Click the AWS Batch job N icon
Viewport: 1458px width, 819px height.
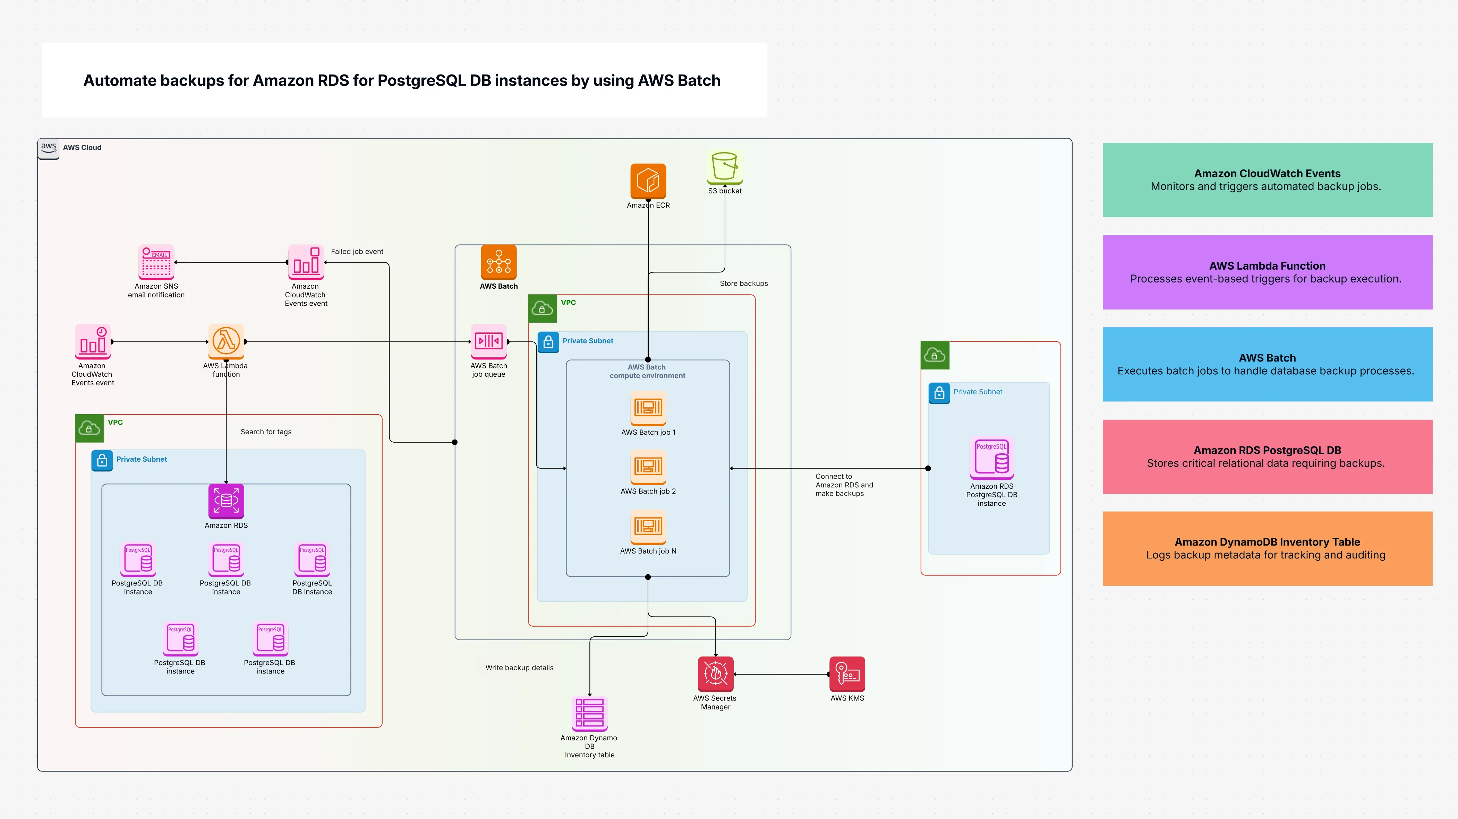pyautogui.click(x=648, y=526)
